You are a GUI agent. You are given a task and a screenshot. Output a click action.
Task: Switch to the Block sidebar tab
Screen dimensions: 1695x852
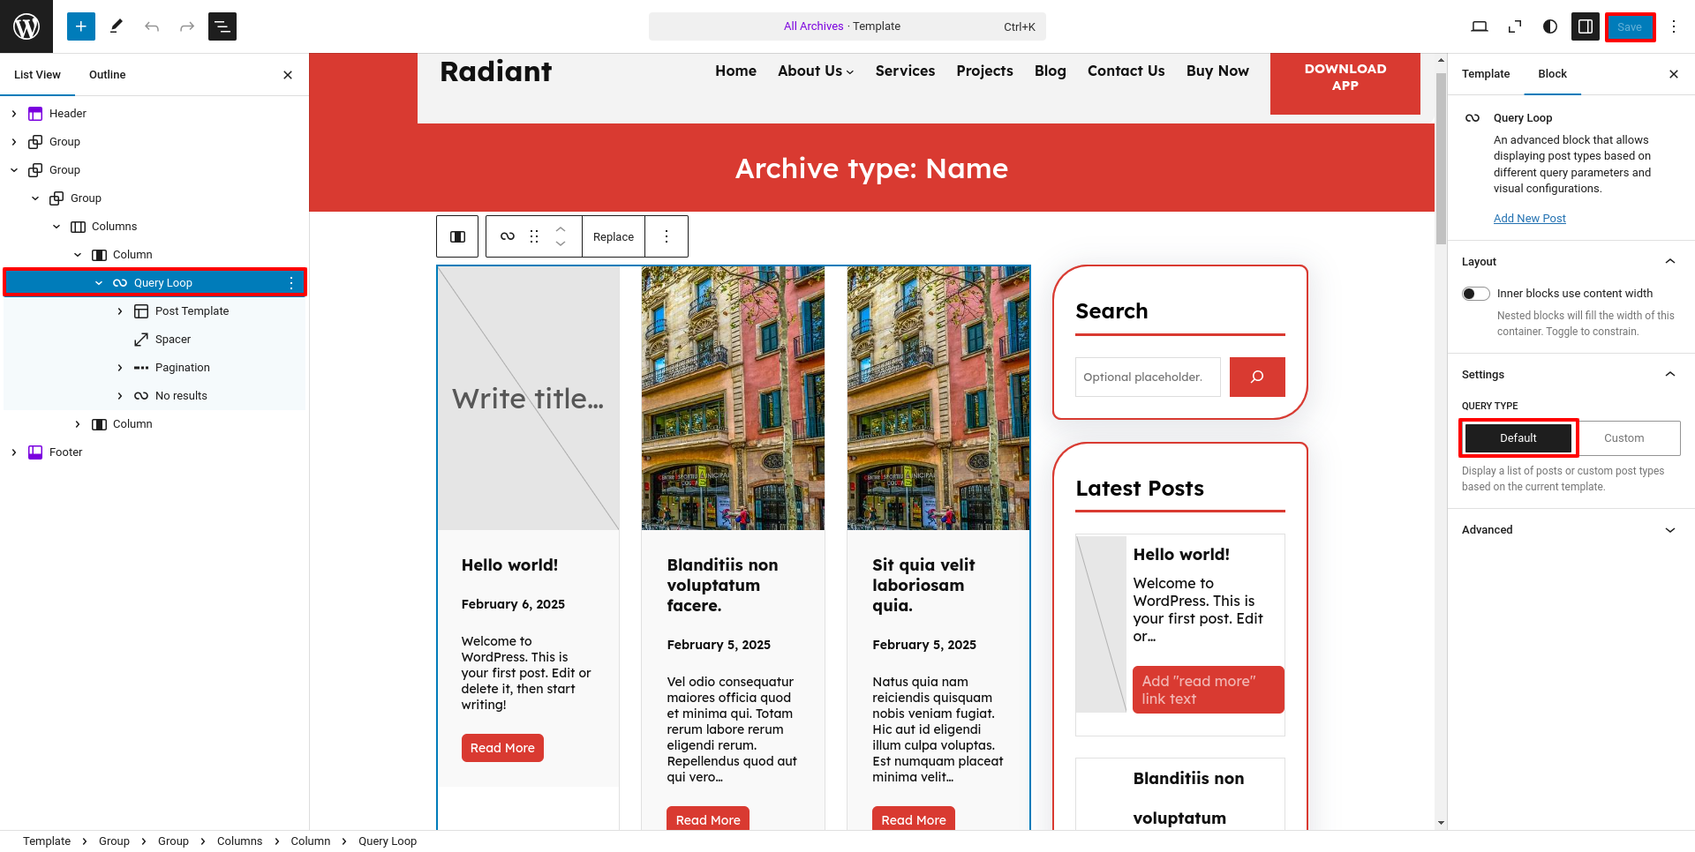click(1552, 74)
